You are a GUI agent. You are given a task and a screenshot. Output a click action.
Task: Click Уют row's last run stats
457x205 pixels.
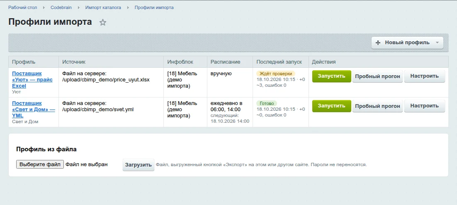pyautogui.click(x=281, y=82)
